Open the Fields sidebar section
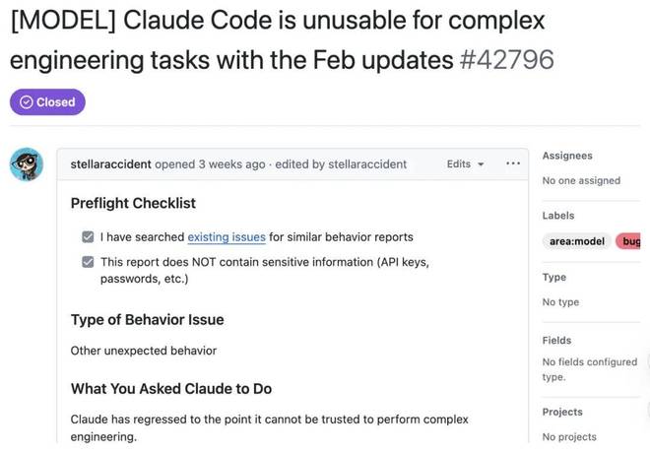Image resolution: width=650 pixels, height=454 pixels. coord(557,340)
